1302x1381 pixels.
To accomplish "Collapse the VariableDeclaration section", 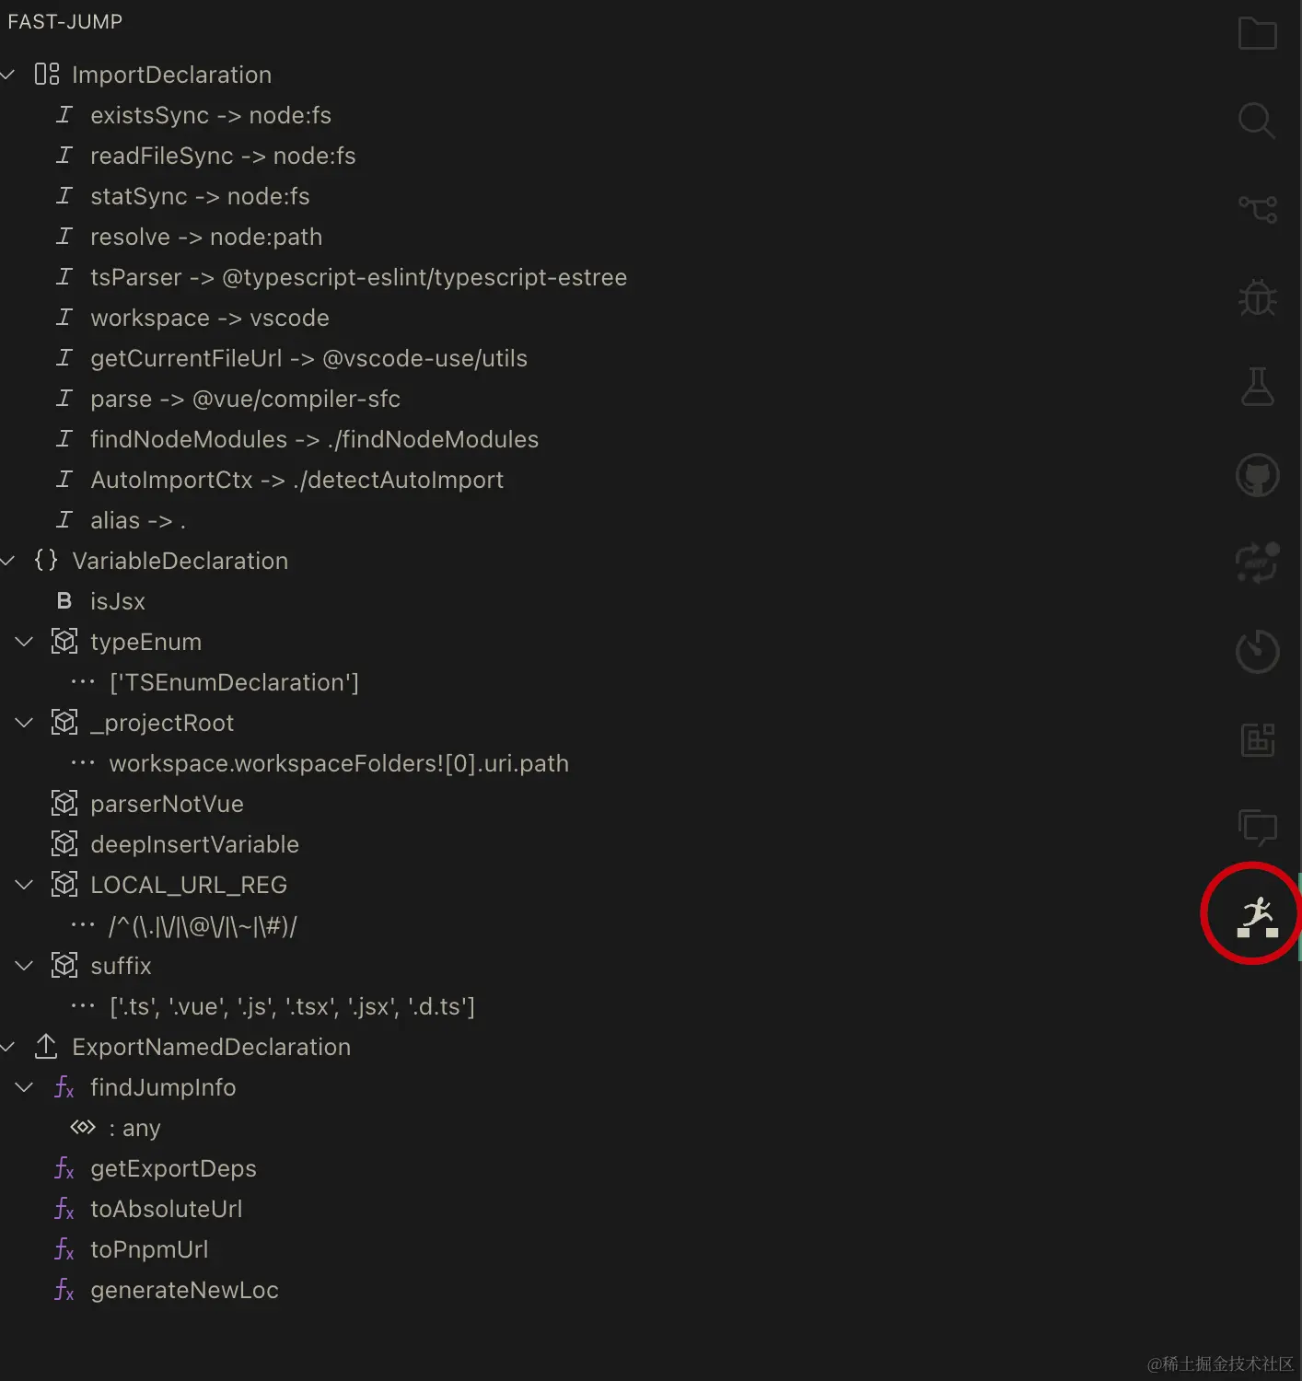I will coord(8,561).
